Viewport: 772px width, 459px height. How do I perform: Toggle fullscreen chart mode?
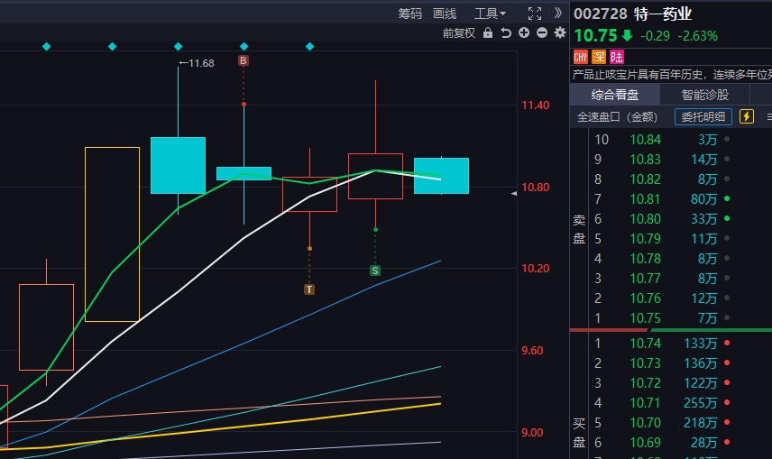(x=535, y=14)
